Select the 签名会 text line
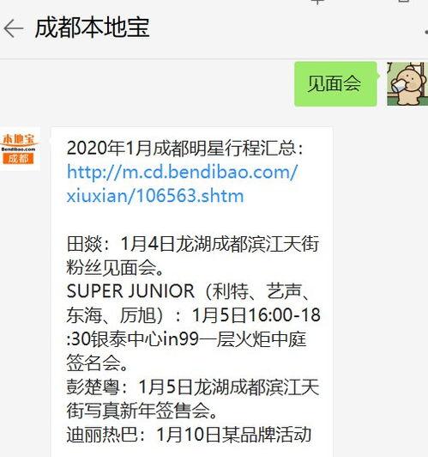The image size is (428, 457). click(98, 363)
